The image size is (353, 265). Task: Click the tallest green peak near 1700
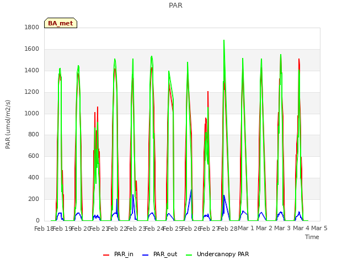(224, 41)
